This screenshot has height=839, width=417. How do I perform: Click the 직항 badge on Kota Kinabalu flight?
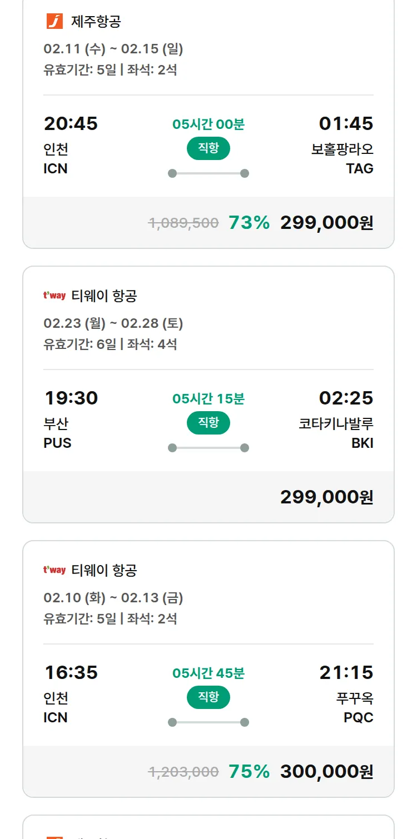[x=208, y=423]
